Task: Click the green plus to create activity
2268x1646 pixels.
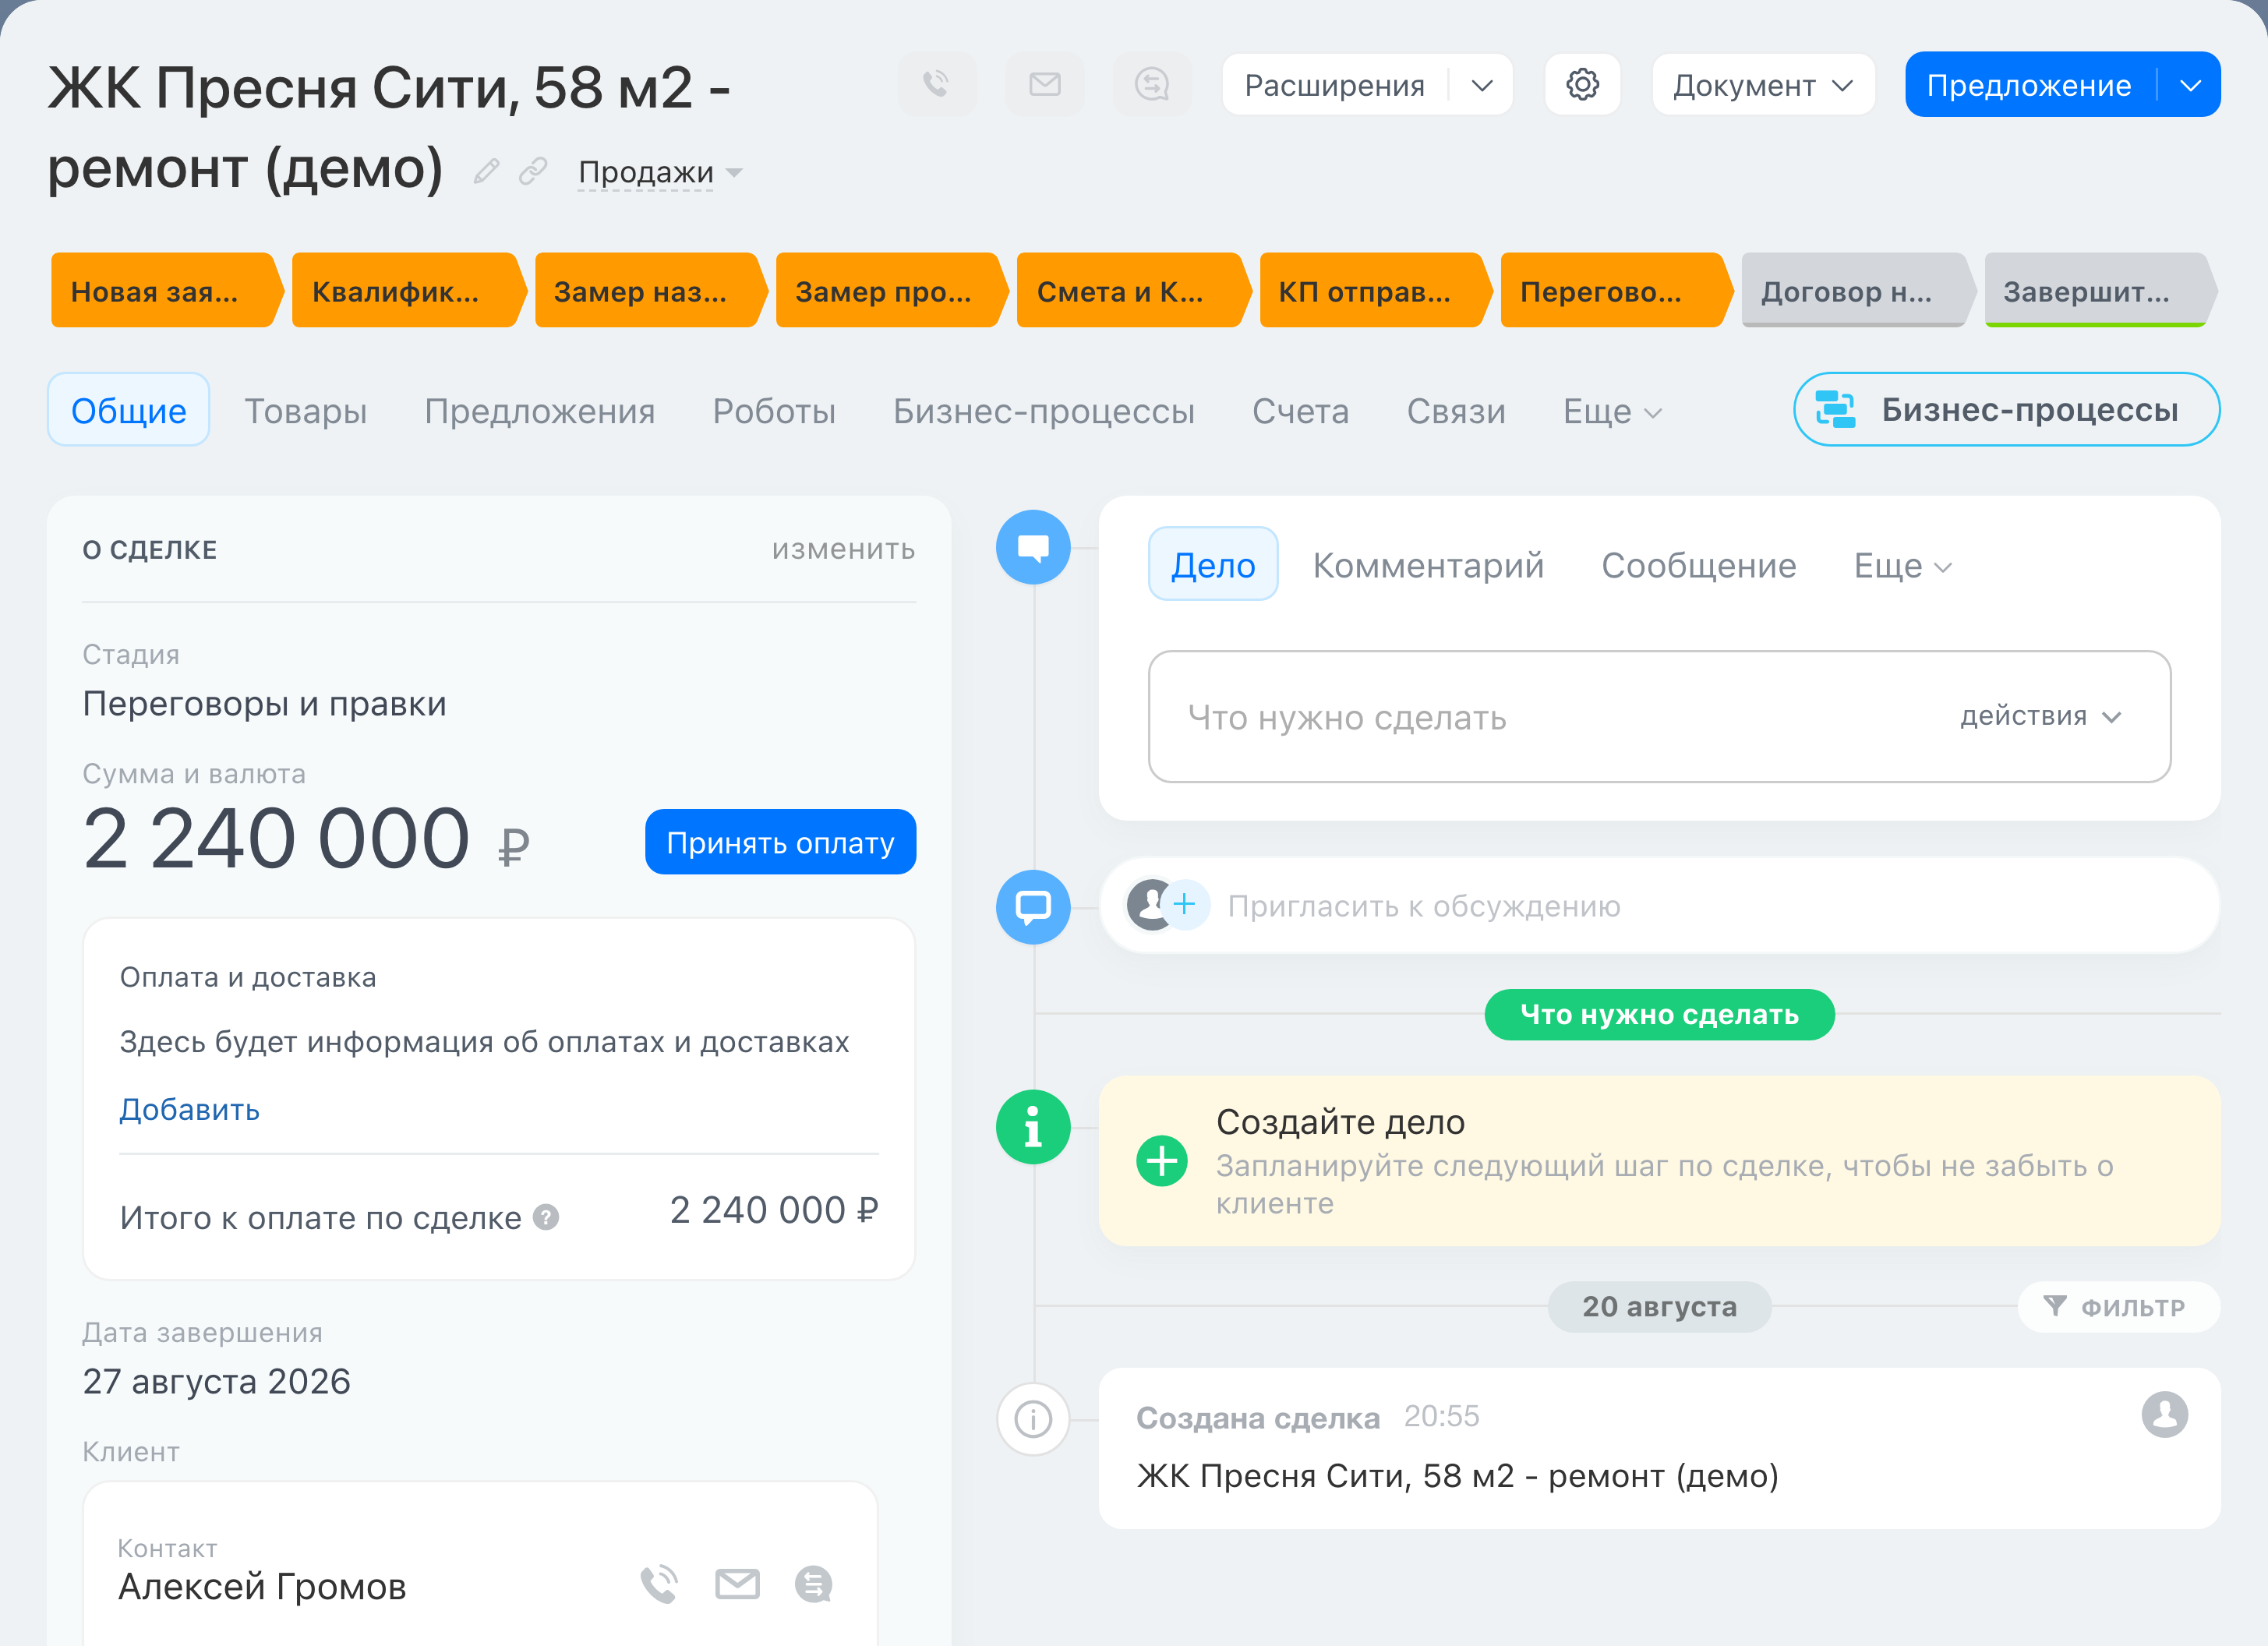Action: tap(1162, 1161)
